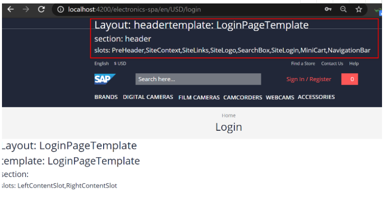Select the FILM CAMERAS category
Image resolution: width=384 pixels, height=204 pixels.
click(x=199, y=98)
